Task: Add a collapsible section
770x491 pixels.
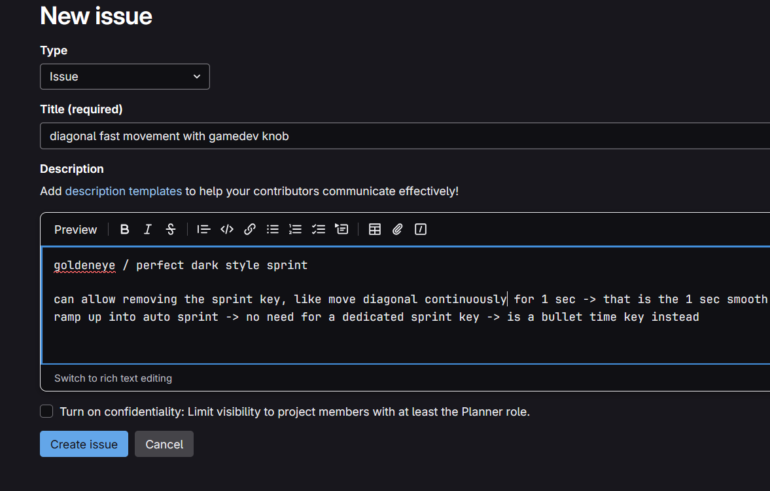Action: [341, 229]
